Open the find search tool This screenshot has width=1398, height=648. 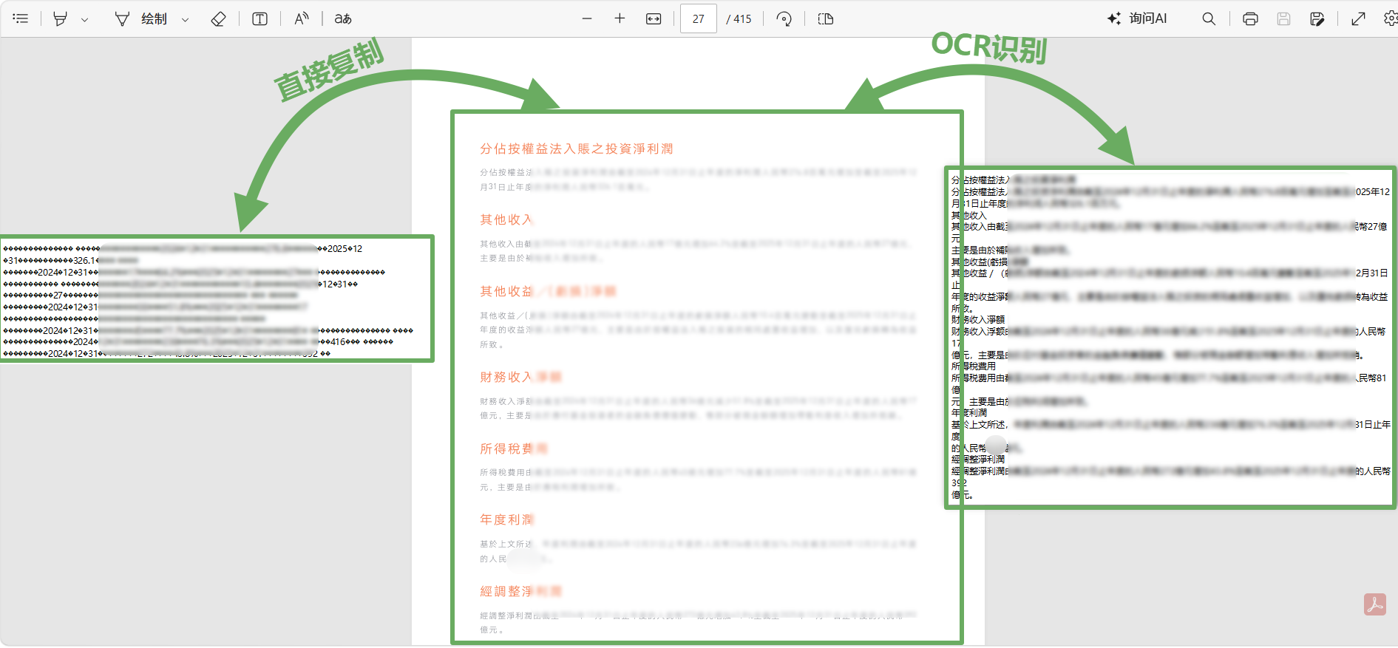pyautogui.click(x=1209, y=18)
